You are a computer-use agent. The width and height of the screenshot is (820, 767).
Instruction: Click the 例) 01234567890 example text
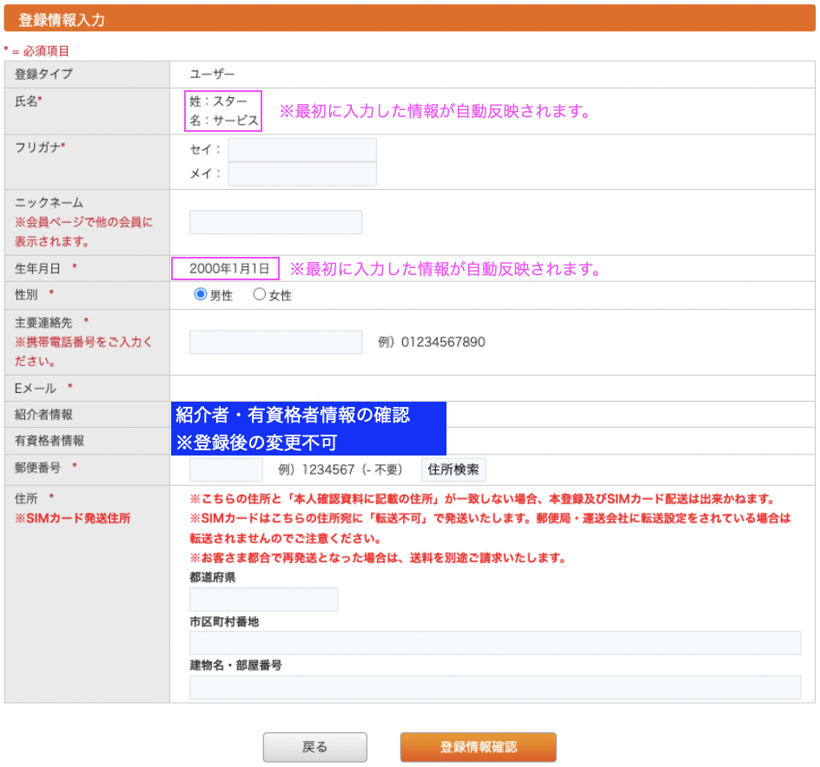point(432,342)
